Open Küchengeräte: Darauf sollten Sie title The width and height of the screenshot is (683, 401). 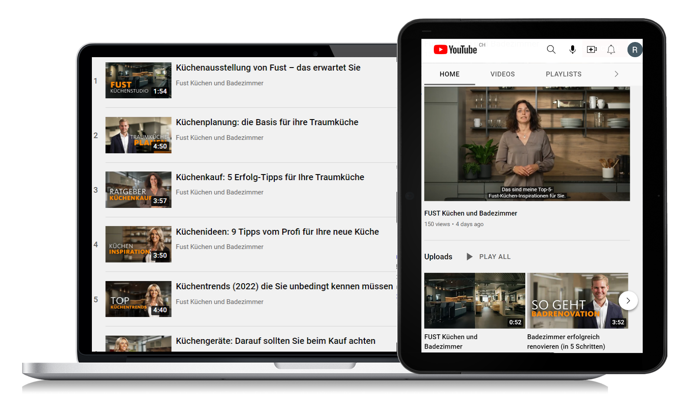(276, 341)
